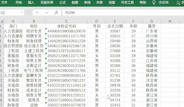Click the formula bar cancel X icon
Viewport: 184px width, 107px height.
(37, 12)
